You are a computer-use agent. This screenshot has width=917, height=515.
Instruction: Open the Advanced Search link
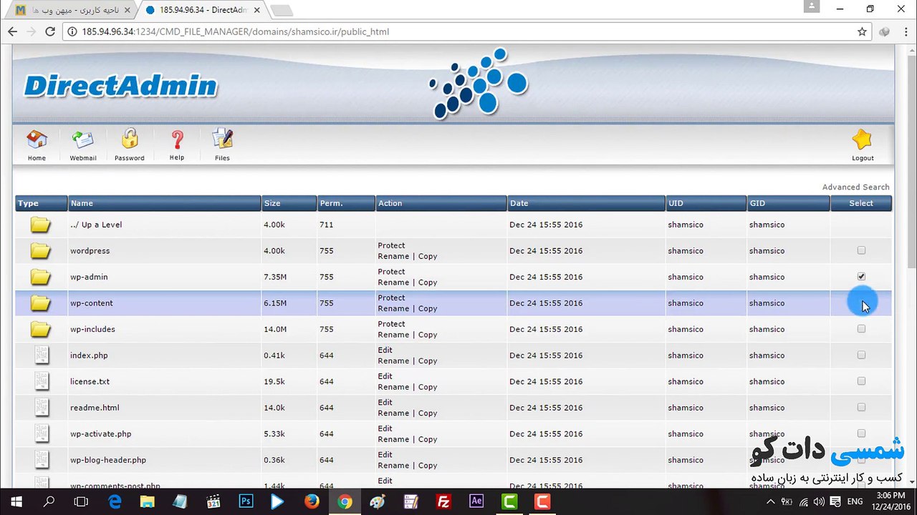[x=855, y=187]
